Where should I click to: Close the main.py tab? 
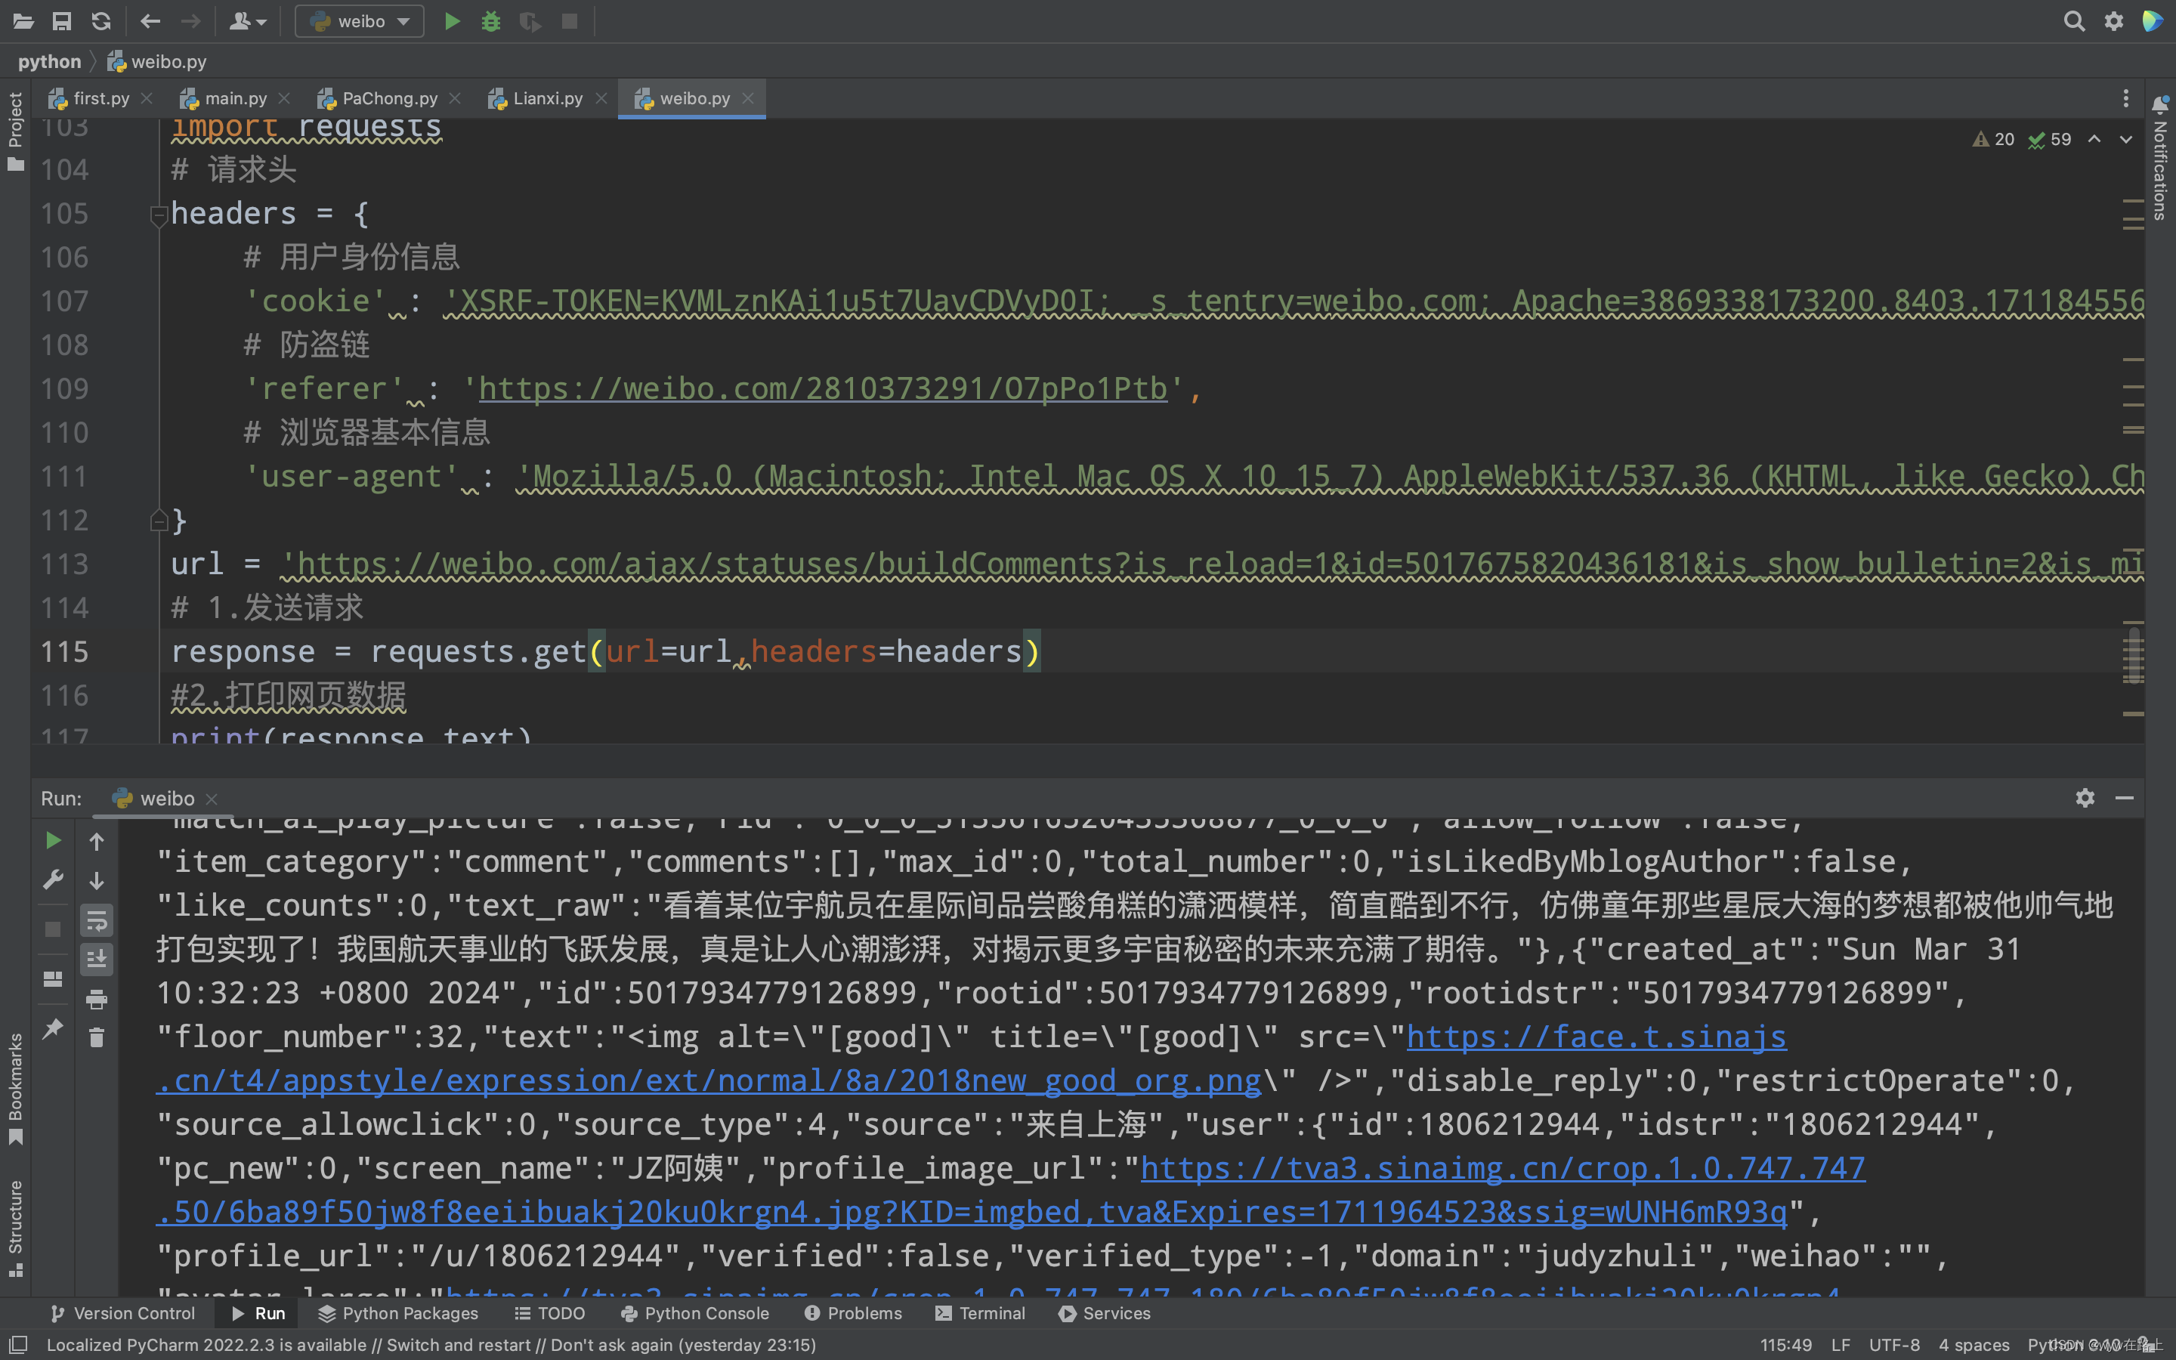pyautogui.click(x=284, y=98)
